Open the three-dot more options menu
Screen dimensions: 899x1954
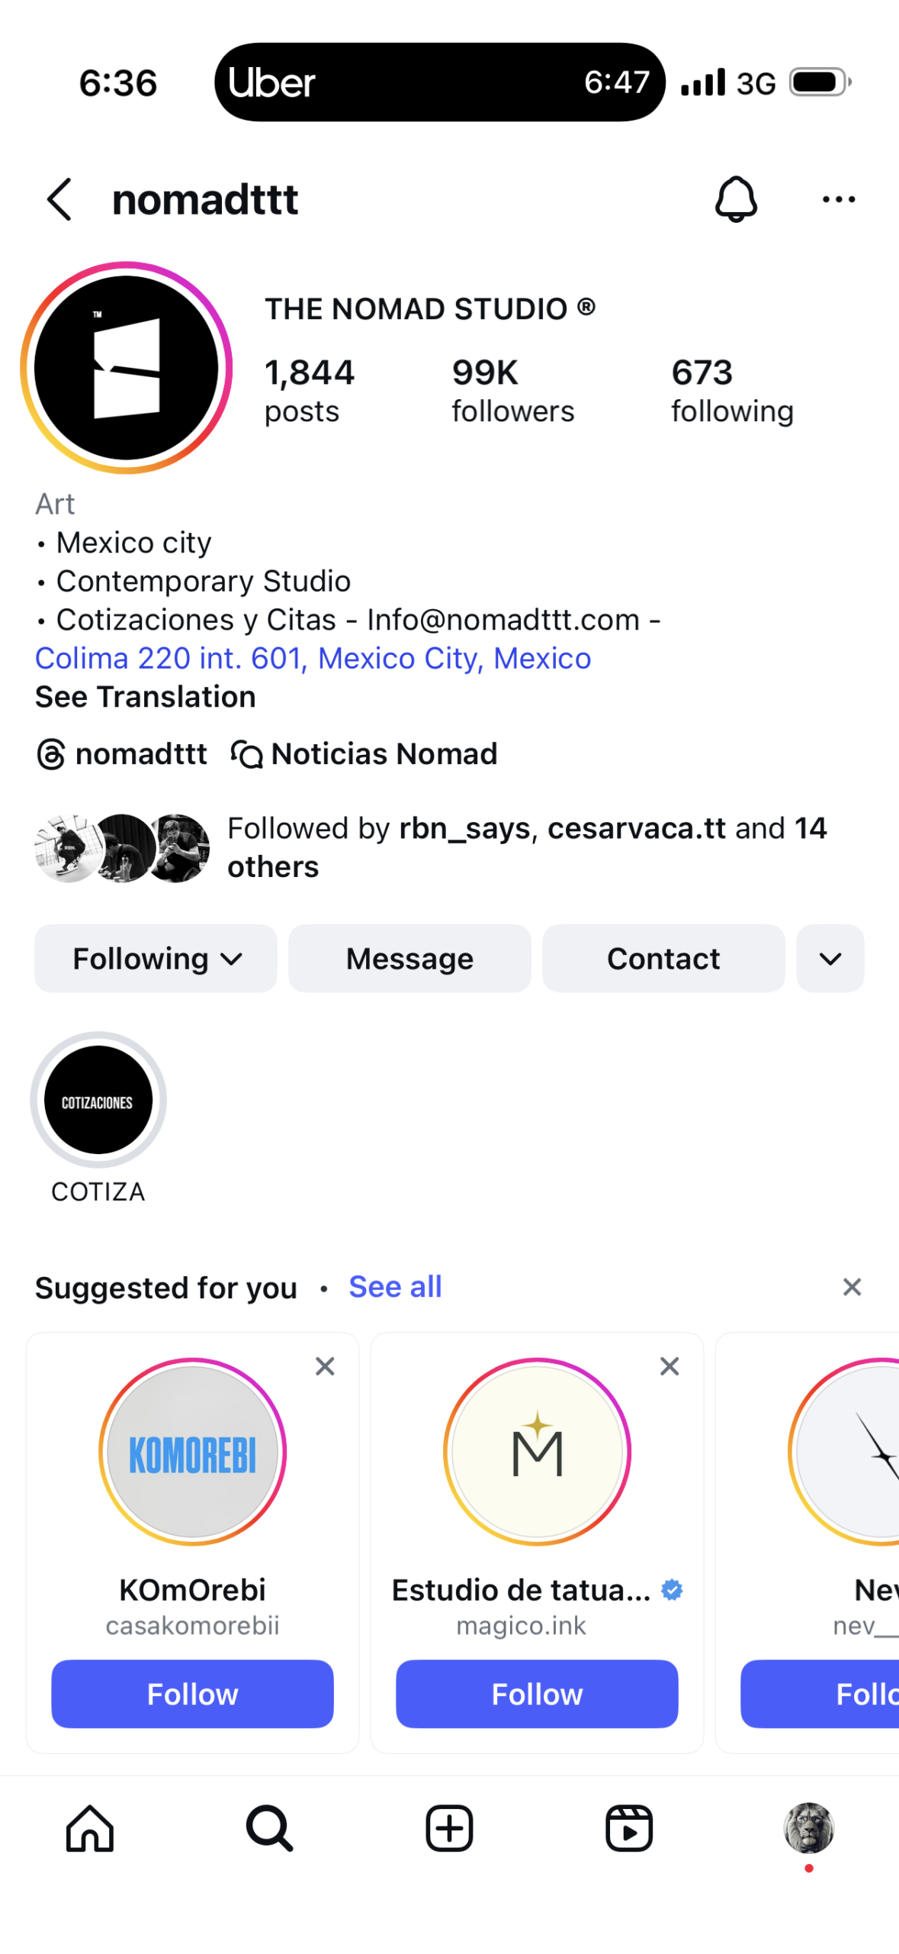pos(839,200)
